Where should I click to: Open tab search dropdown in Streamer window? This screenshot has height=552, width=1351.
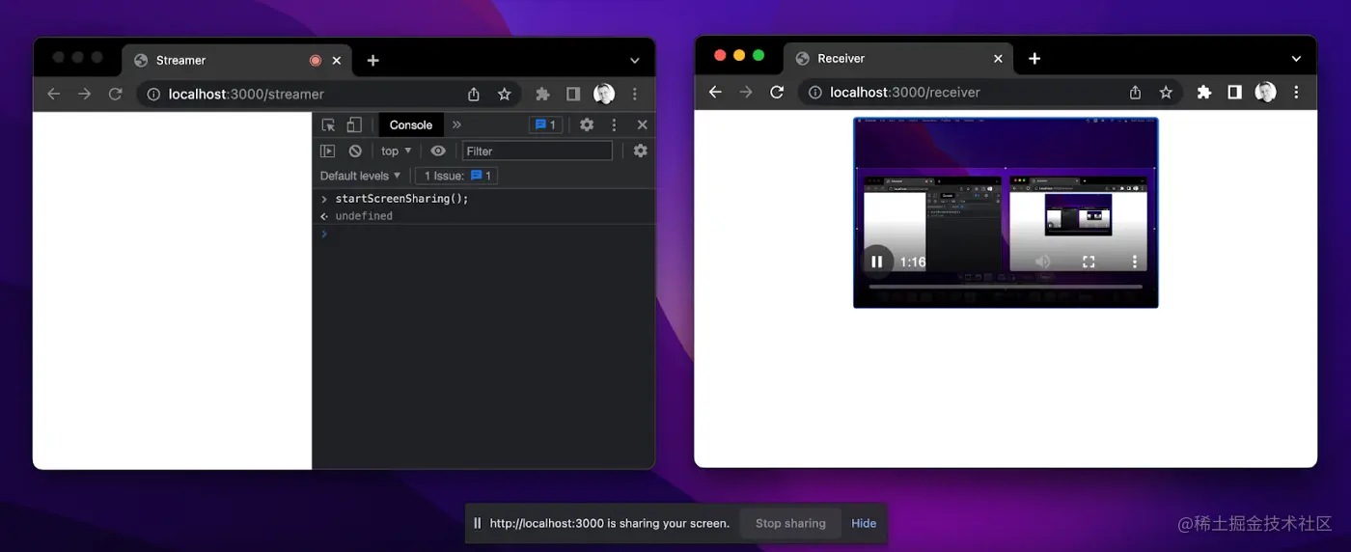634,60
